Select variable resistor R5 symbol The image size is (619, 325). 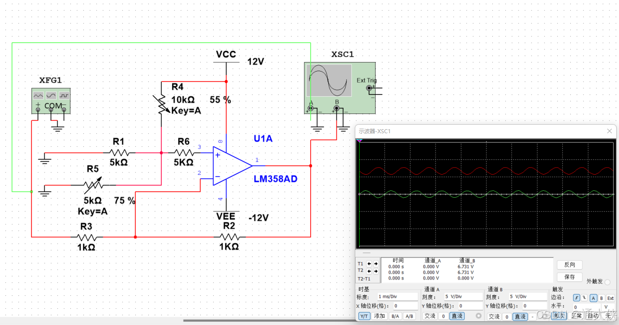(x=92, y=185)
